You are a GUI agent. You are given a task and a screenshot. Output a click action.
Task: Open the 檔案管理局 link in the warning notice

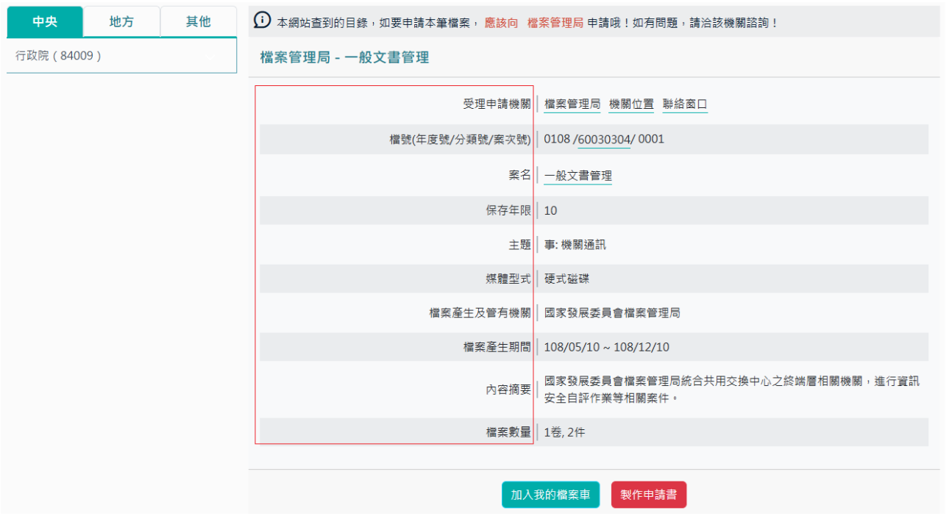pos(554,22)
